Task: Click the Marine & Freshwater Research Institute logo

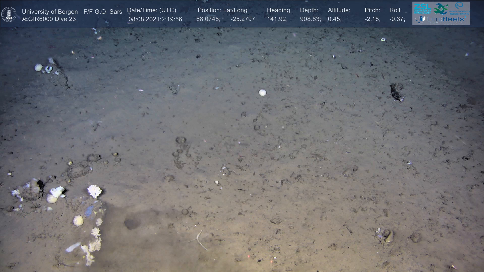Action: [459, 8]
